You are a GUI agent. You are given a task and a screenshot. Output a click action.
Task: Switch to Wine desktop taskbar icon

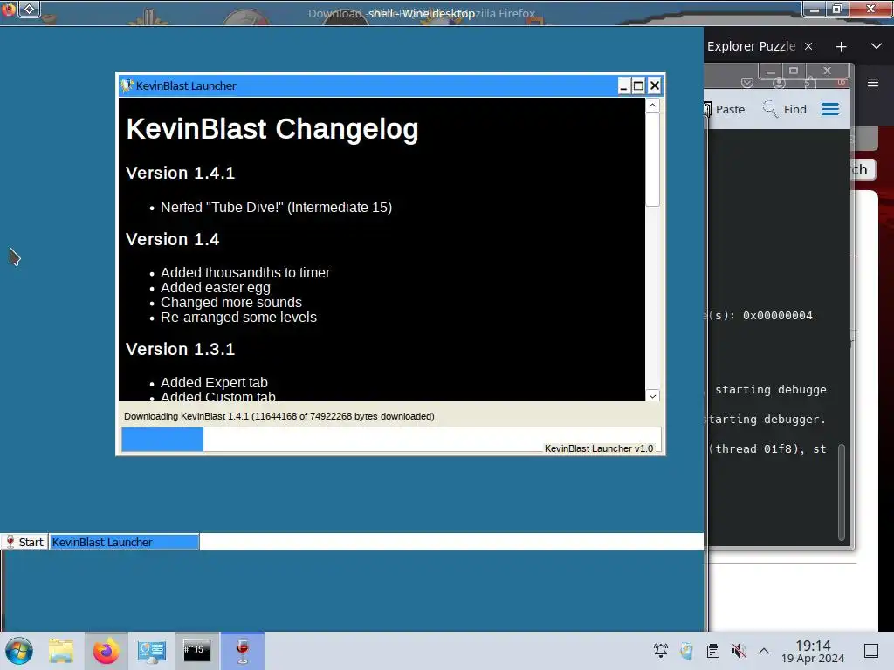(243, 651)
